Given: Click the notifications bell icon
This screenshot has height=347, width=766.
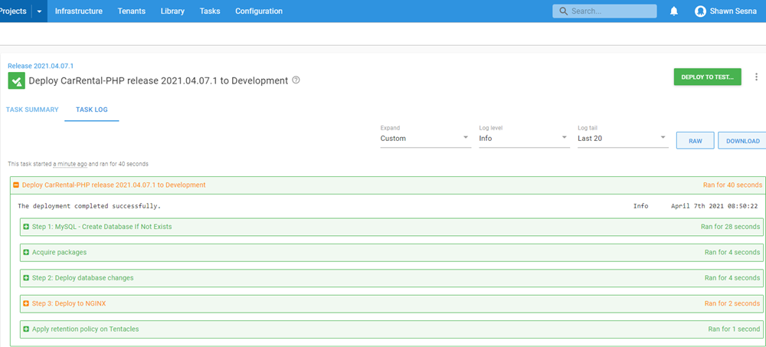Looking at the screenshot, I should point(674,11).
